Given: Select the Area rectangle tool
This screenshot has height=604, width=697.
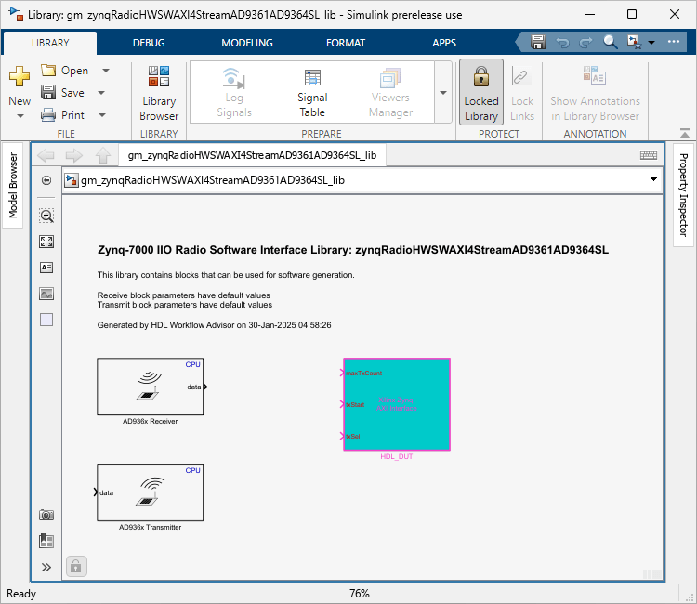Looking at the screenshot, I should (46, 320).
